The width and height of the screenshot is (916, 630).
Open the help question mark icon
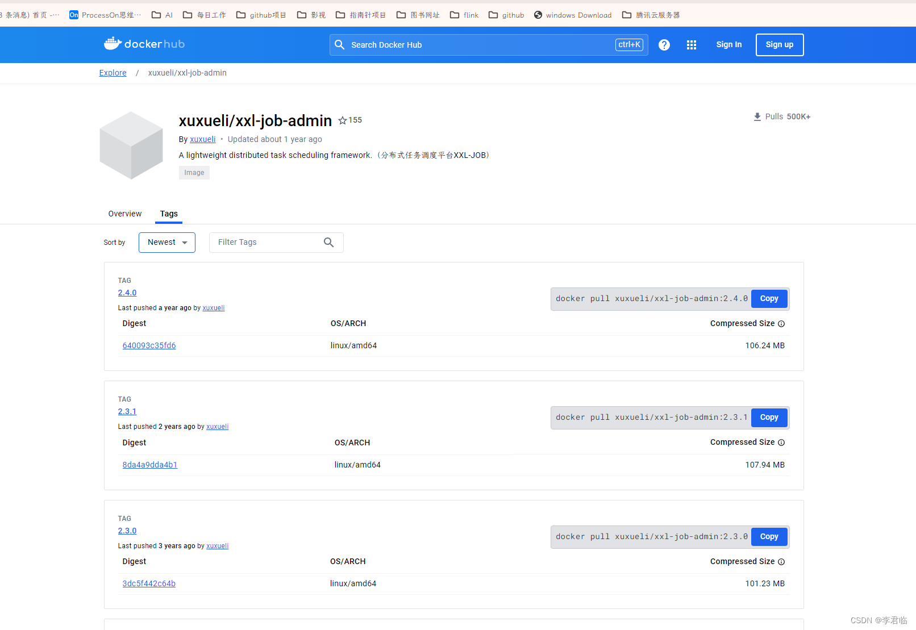tap(664, 45)
